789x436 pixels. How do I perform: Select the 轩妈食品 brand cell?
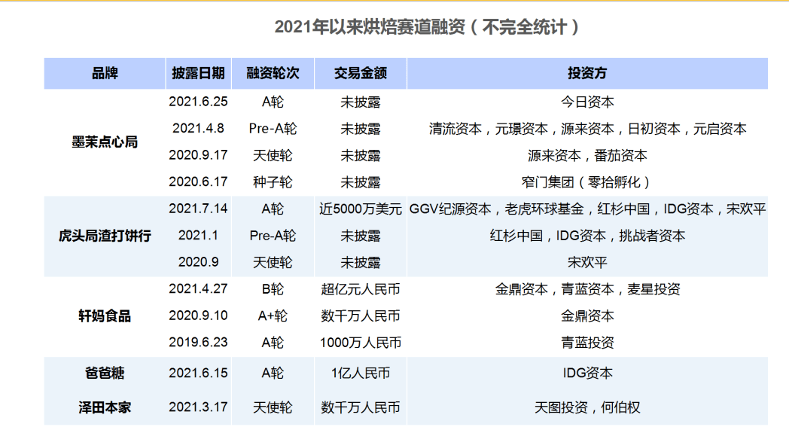point(105,316)
